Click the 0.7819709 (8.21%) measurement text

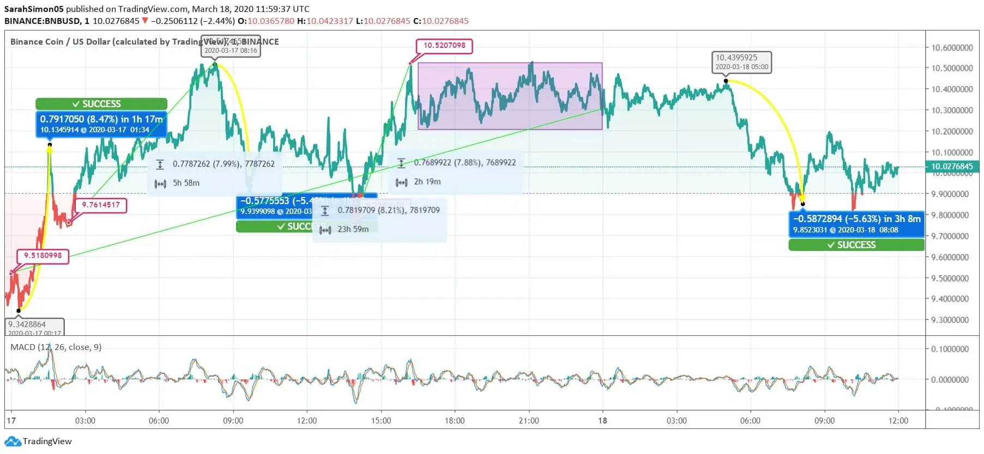[388, 210]
